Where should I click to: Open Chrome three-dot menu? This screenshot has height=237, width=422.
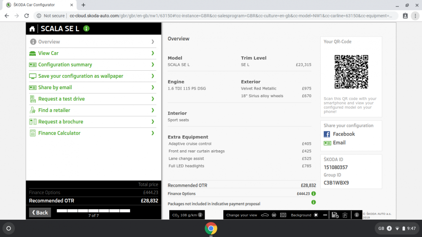[x=415, y=16]
